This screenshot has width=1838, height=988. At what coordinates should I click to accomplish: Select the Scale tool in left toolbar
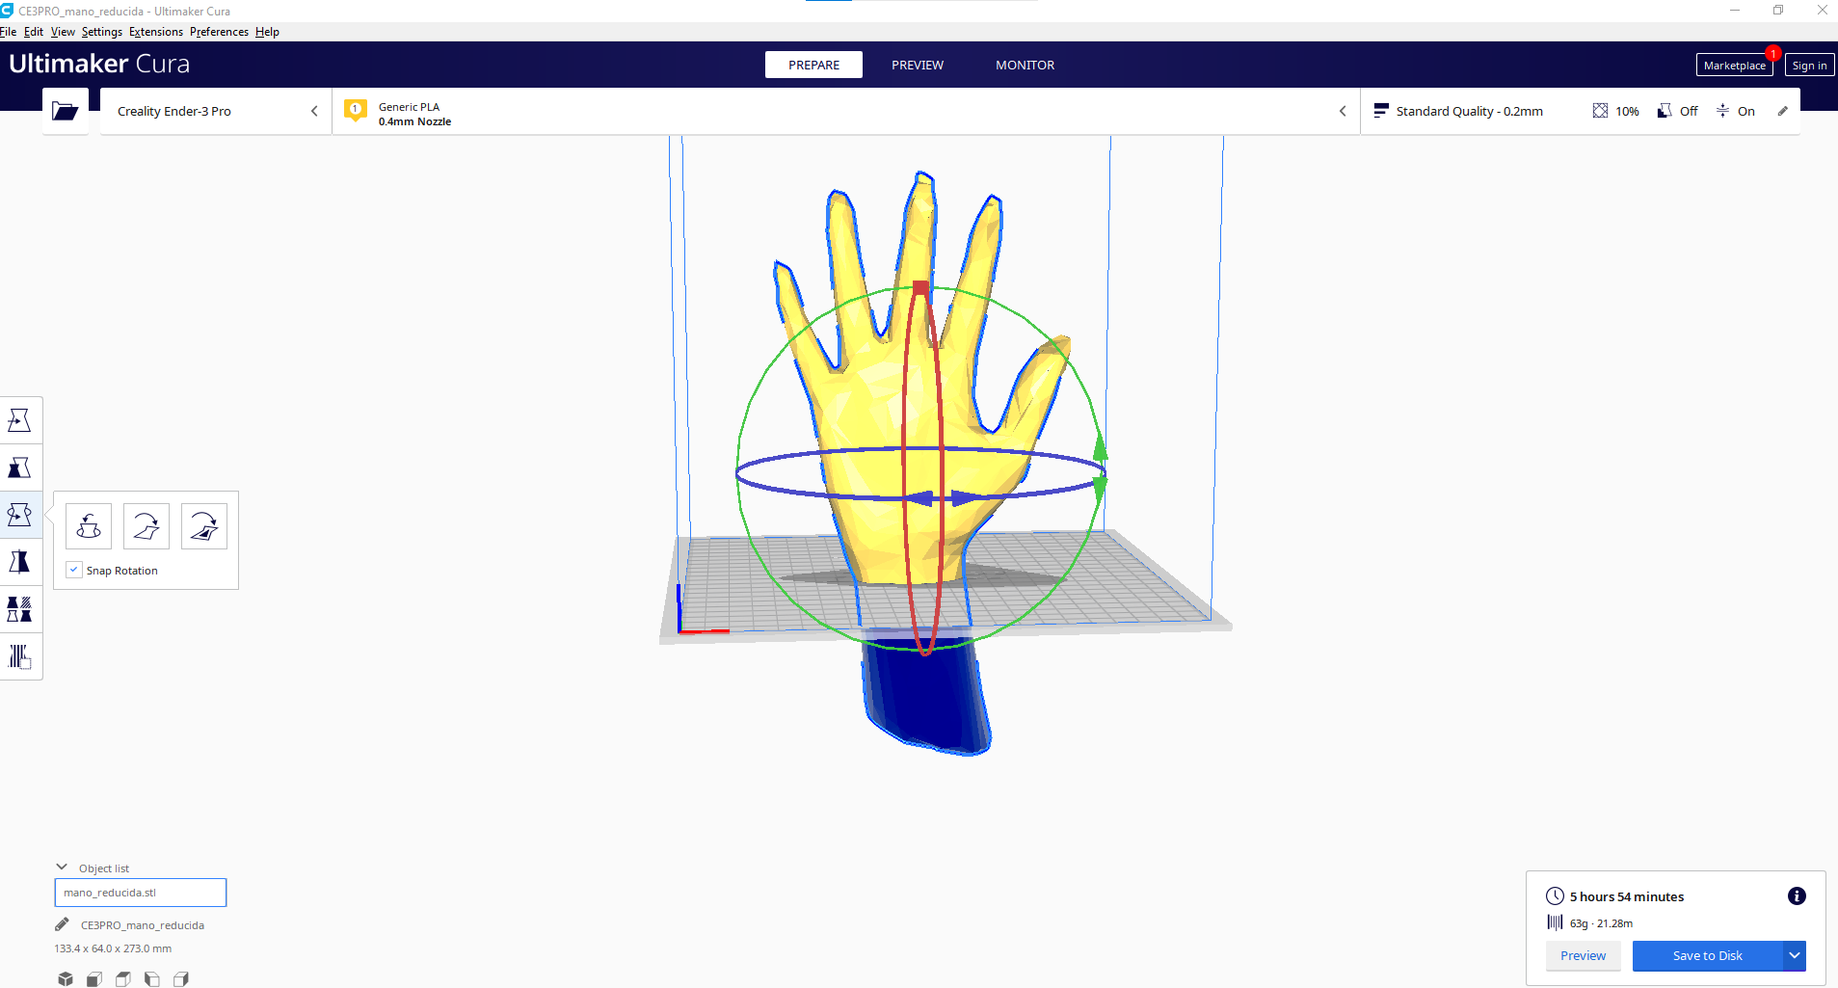(19, 467)
